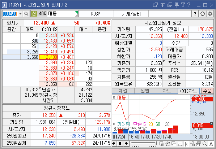Click the refresh arrows button
Viewport: 216px width, 149px height.
click(203, 14)
